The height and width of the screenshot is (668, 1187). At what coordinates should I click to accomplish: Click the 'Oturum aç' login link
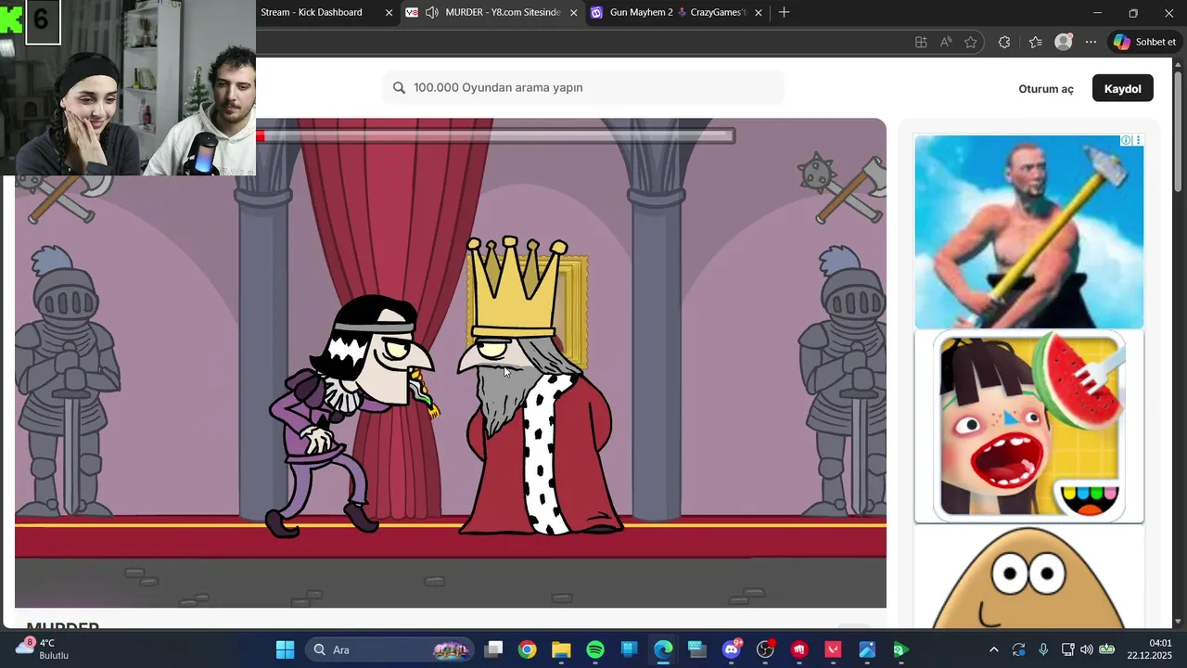(1046, 89)
